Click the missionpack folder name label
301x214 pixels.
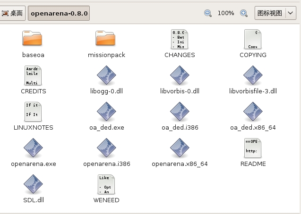point(106,55)
